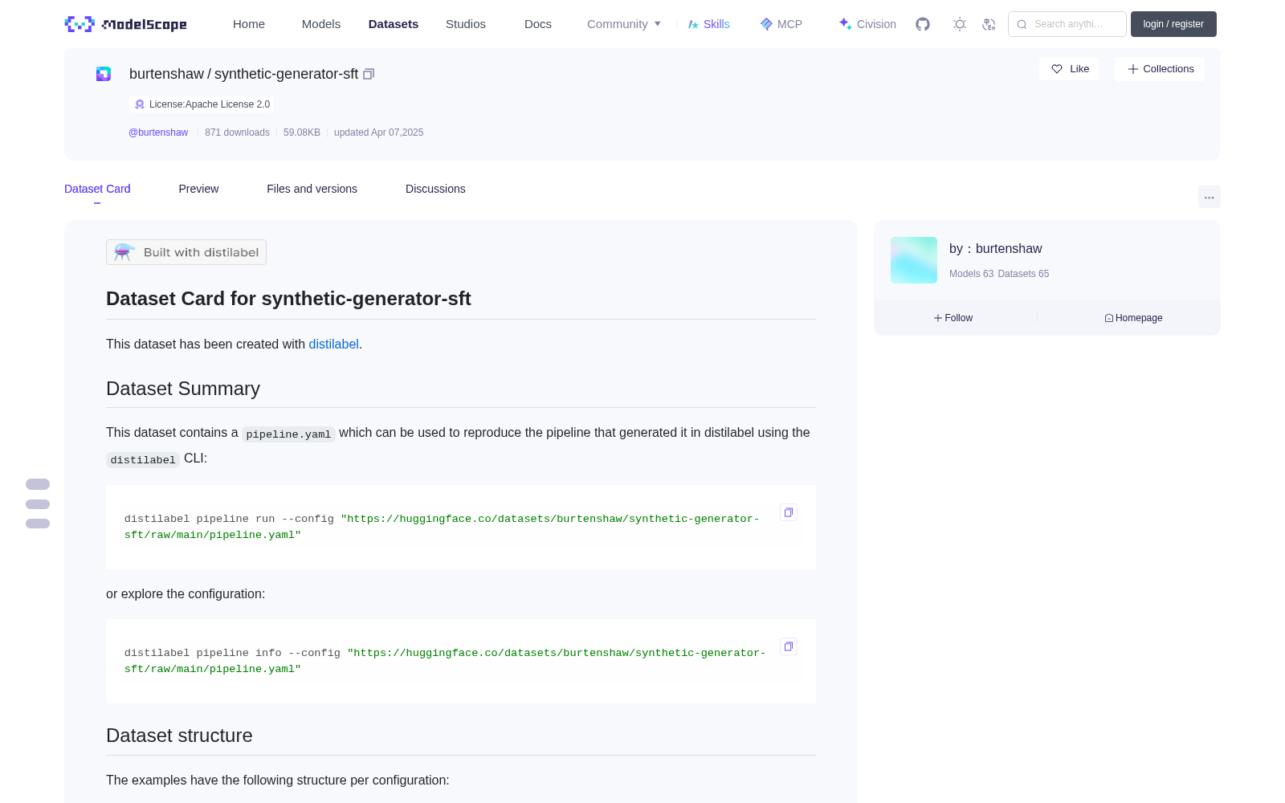Like this dataset with heart button
This screenshot has height=803, width=1285.
pos(1069,69)
